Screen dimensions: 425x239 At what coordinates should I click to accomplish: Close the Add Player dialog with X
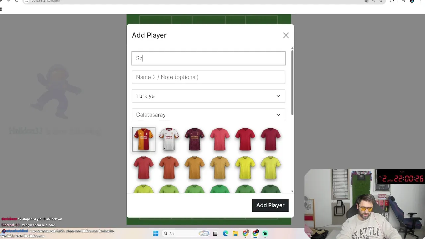[x=286, y=35]
